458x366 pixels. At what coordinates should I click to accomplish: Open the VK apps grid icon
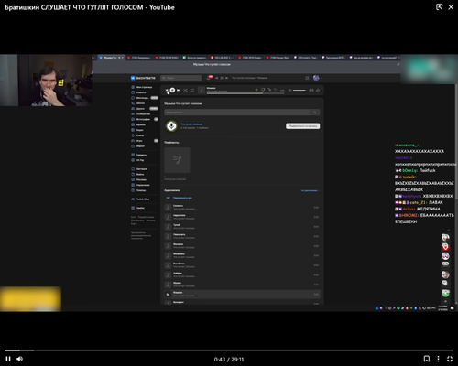click(307, 78)
